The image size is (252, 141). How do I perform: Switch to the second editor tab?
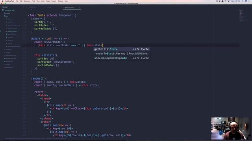tap(49, 7)
